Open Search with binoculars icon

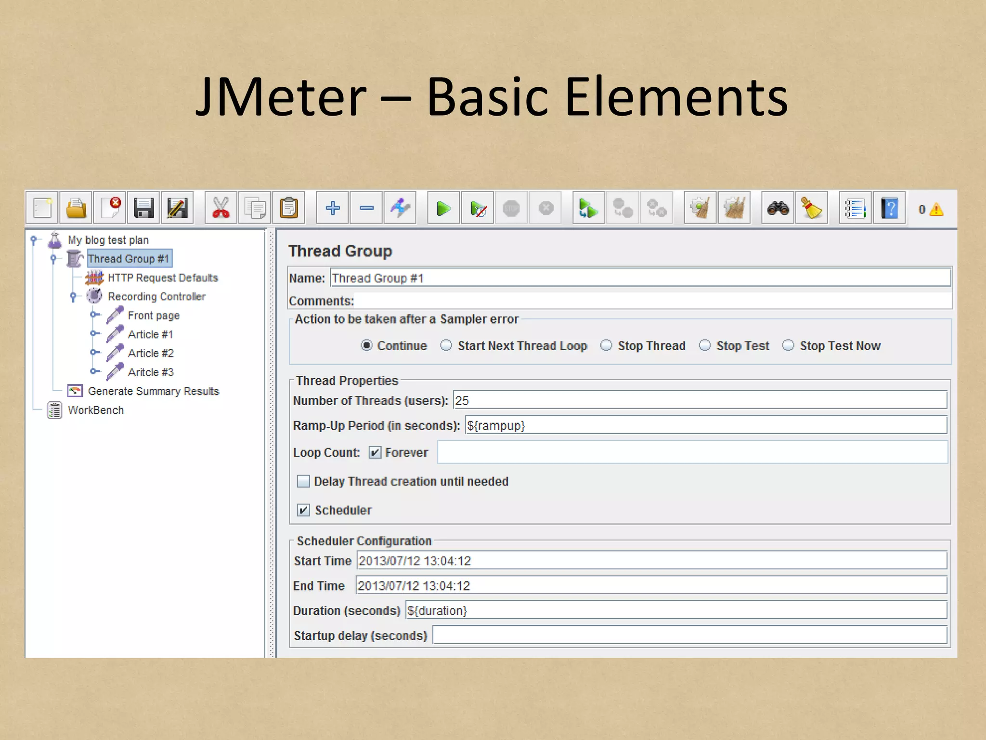[x=778, y=208]
